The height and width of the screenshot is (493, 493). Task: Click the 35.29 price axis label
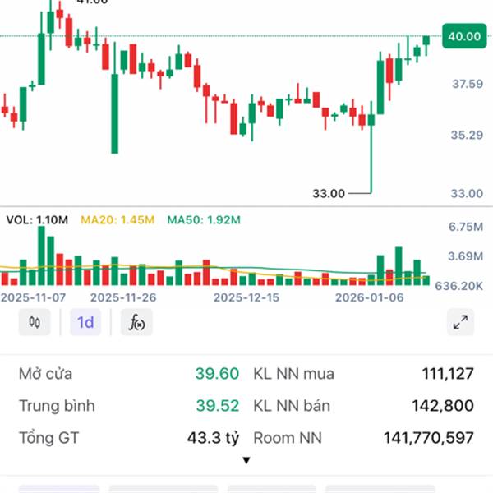467,136
